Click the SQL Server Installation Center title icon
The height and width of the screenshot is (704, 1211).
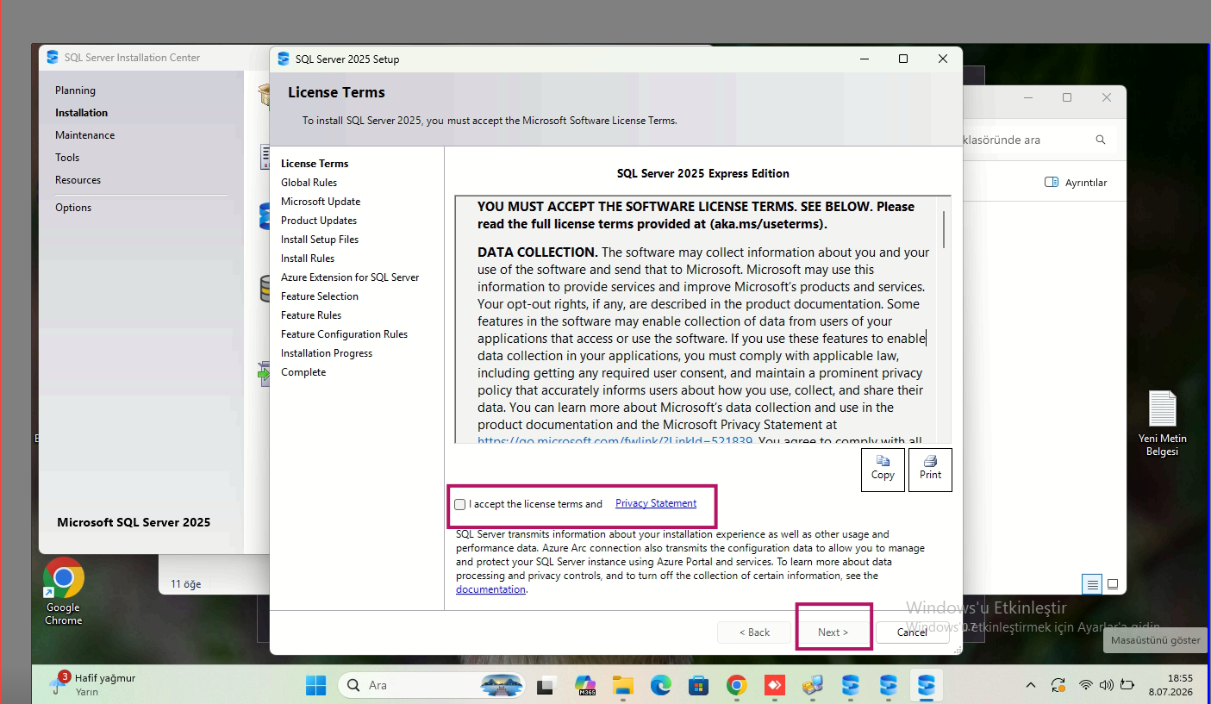53,58
